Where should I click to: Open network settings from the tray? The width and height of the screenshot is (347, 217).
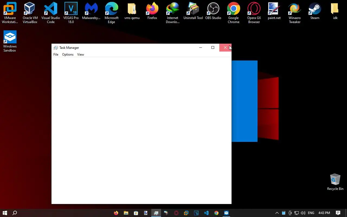pos(297,213)
